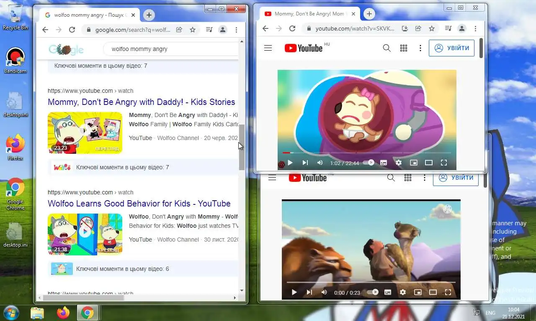Toggle subtitles in the top YouTube player
Screen dimensions: 536x321
point(384,163)
